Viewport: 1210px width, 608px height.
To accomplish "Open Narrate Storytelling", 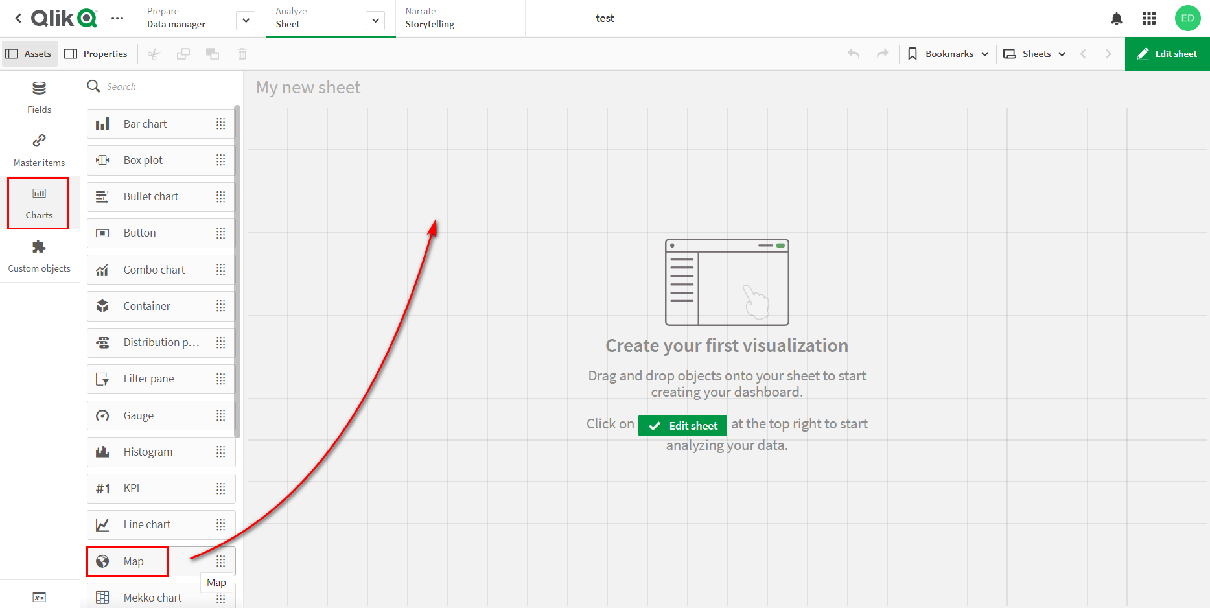I will (430, 18).
